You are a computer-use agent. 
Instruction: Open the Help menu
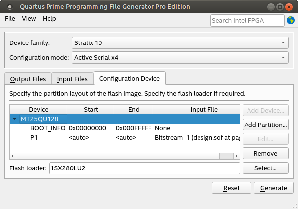tap(50, 19)
